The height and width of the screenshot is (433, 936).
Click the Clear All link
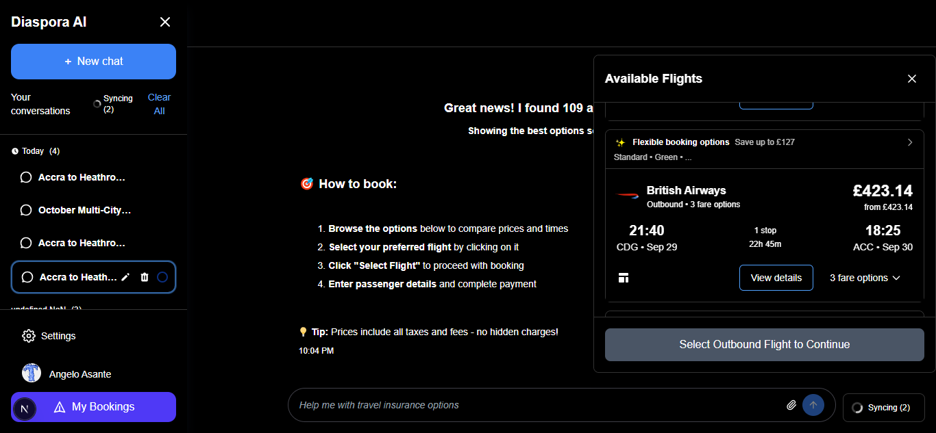[x=159, y=104]
